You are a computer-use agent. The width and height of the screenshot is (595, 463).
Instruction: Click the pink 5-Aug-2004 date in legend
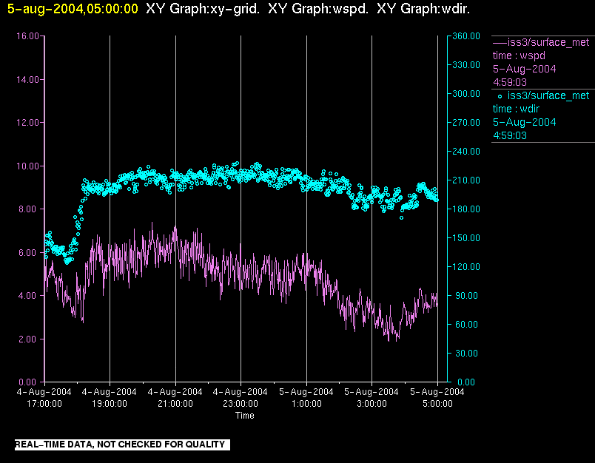[525, 69]
